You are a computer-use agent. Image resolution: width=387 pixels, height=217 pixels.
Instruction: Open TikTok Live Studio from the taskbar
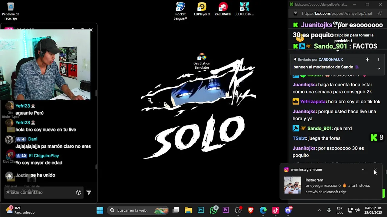[275, 210]
